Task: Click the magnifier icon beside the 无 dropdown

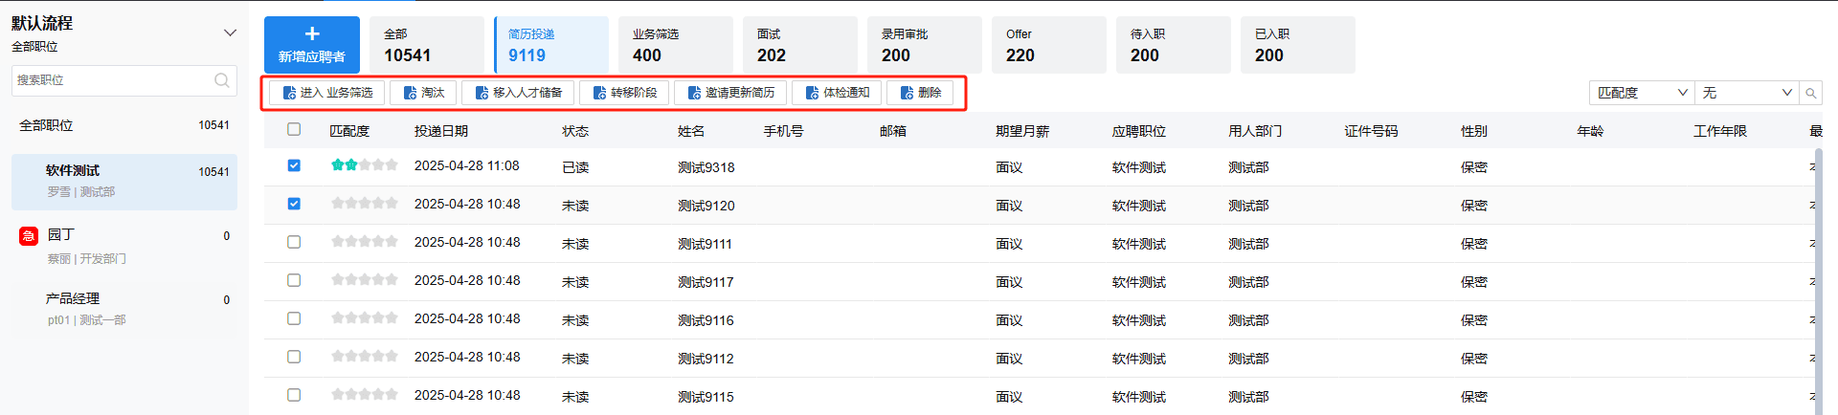Action: pyautogui.click(x=1810, y=93)
